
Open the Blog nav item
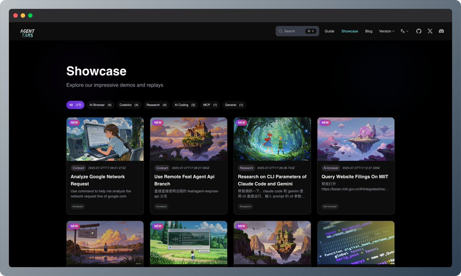coord(369,31)
